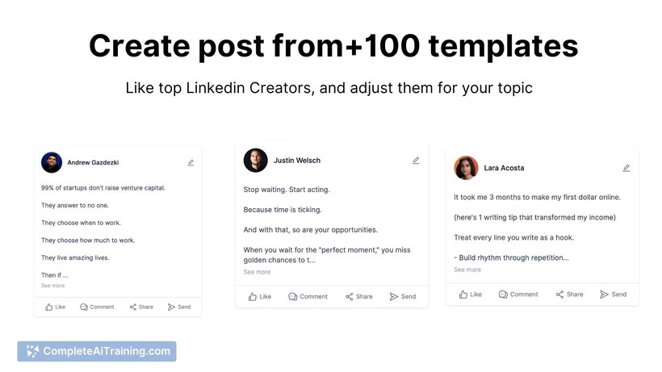Image resolution: width=662 pixels, height=372 pixels.
Task: Like Andrew Gazdezki's post
Action: click(x=56, y=307)
